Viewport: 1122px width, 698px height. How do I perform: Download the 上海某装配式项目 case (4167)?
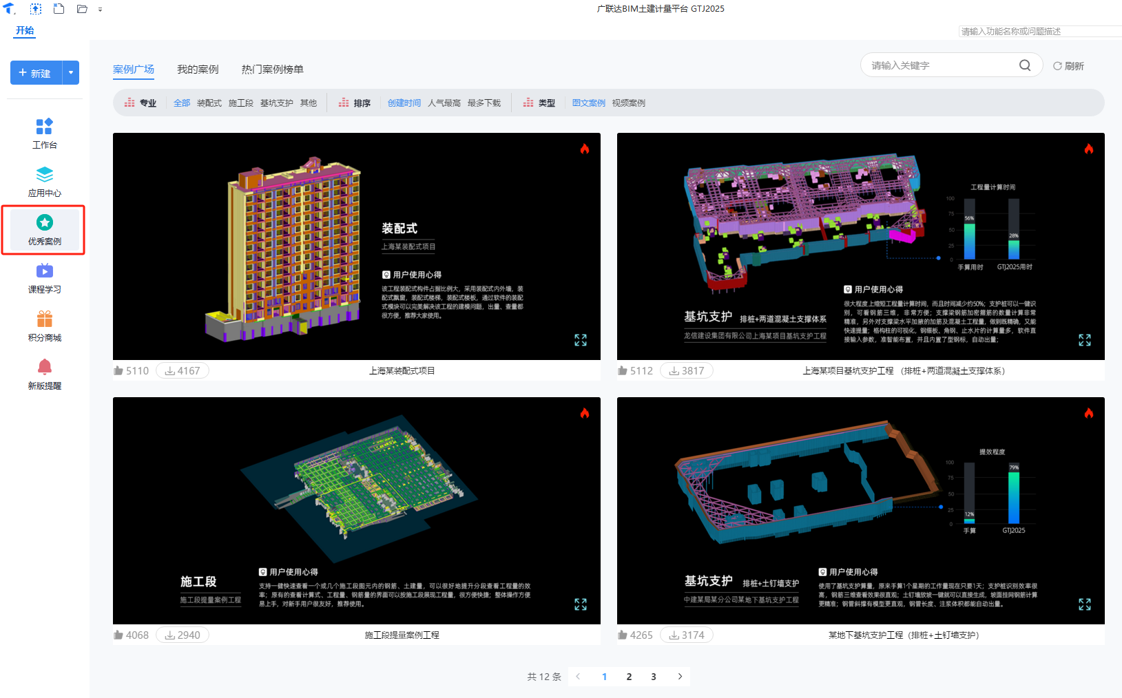pyautogui.click(x=183, y=370)
